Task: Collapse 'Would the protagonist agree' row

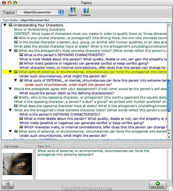Action: coord(10,89)
